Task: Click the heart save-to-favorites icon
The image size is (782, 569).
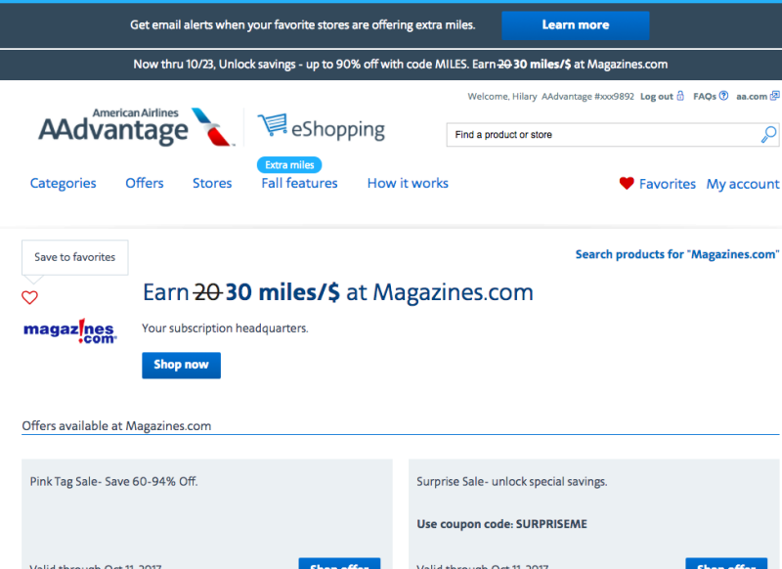Action: tap(29, 298)
